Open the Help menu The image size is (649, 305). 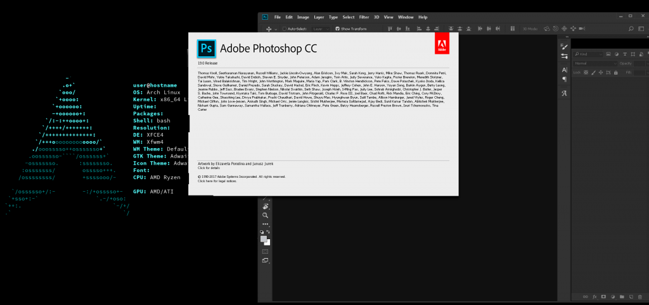coord(423,17)
